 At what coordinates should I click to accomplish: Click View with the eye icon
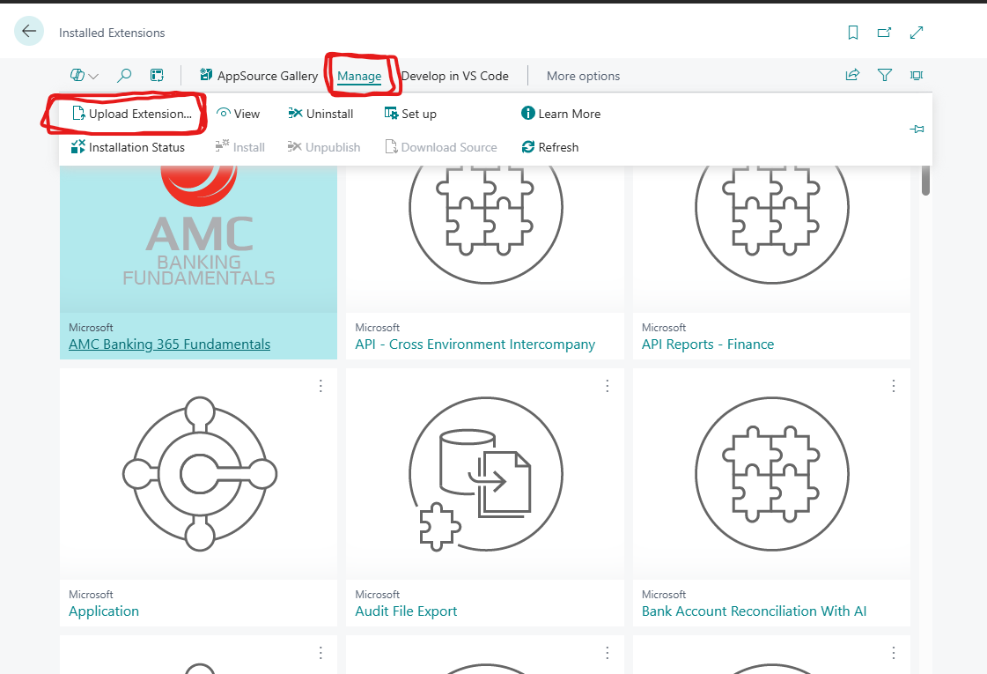(x=238, y=114)
